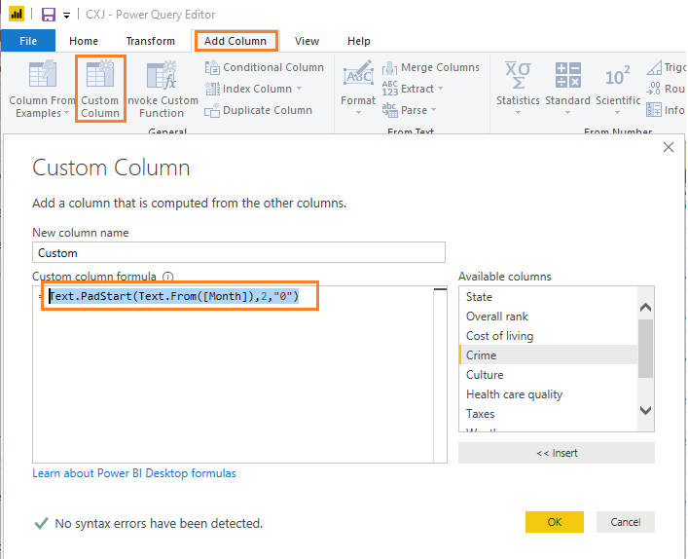
Task: Expand the Statistics dropdown arrow
Action: coord(518,113)
